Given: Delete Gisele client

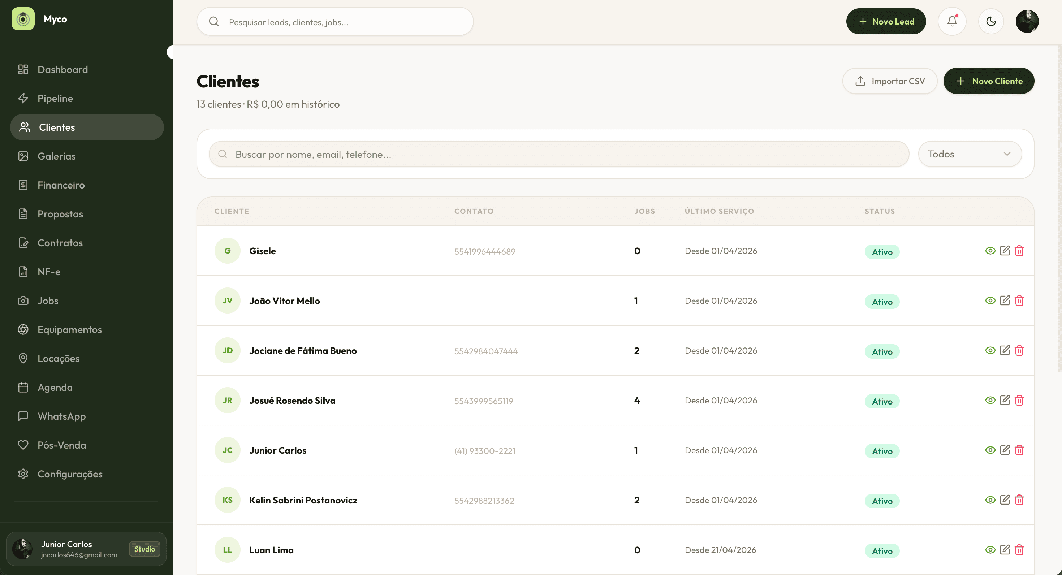Looking at the screenshot, I should (x=1019, y=251).
